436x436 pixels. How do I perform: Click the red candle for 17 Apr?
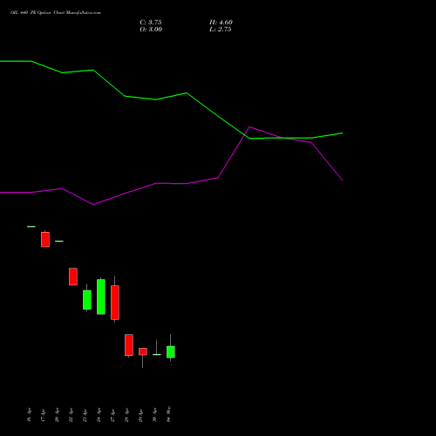pos(45,240)
